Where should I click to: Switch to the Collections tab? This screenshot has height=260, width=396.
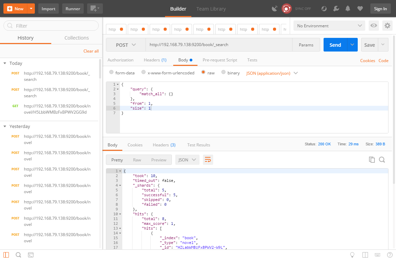77,38
